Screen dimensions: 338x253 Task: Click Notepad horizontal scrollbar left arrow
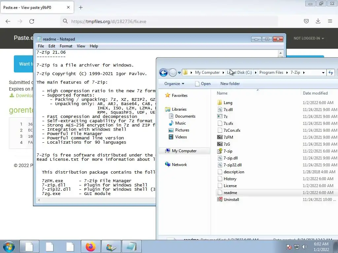tap(39, 200)
